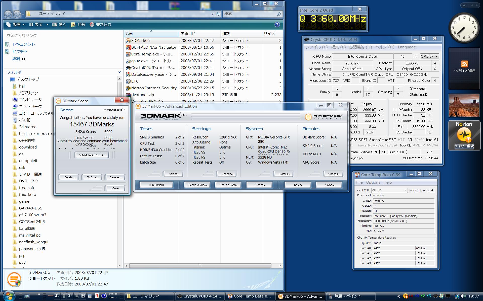Screen dimensions: 483x301
Task: Click the Options button under Results
Action: coord(334,174)
